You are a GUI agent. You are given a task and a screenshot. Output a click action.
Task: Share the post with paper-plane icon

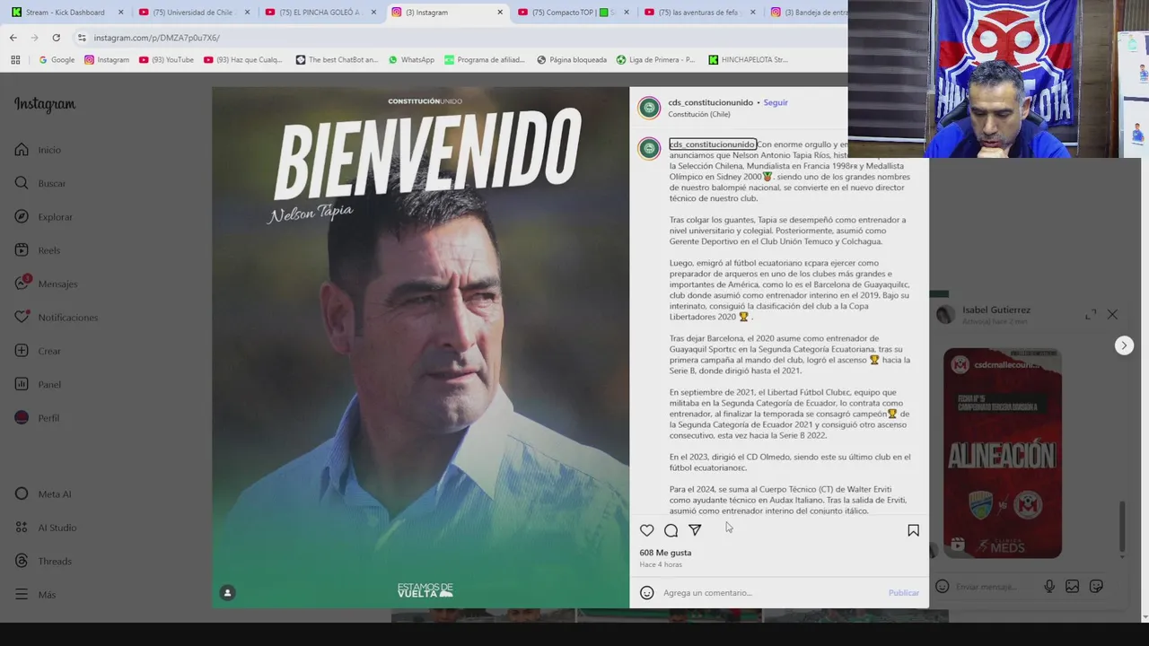click(x=695, y=530)
